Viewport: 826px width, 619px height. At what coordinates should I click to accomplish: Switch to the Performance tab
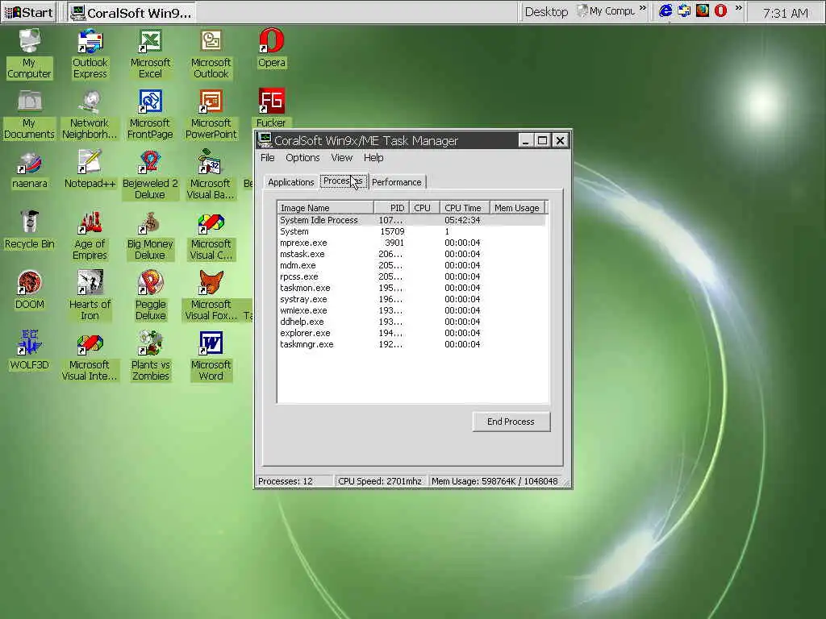(x=397, y=182)
